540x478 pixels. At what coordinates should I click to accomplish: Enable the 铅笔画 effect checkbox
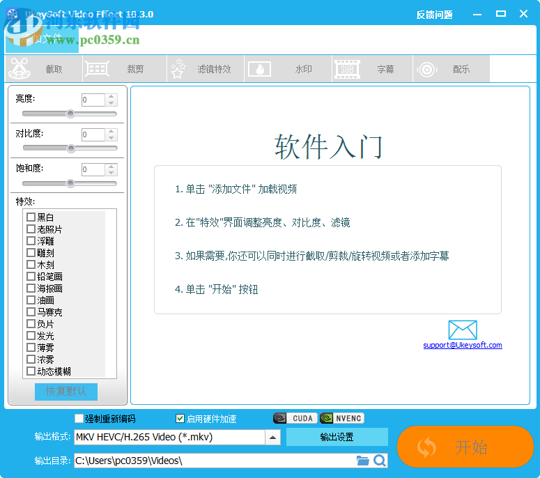coord(31,276)
